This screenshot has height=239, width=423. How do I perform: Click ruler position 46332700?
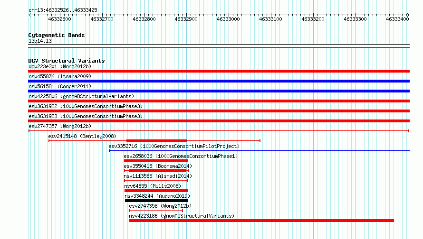102,19
